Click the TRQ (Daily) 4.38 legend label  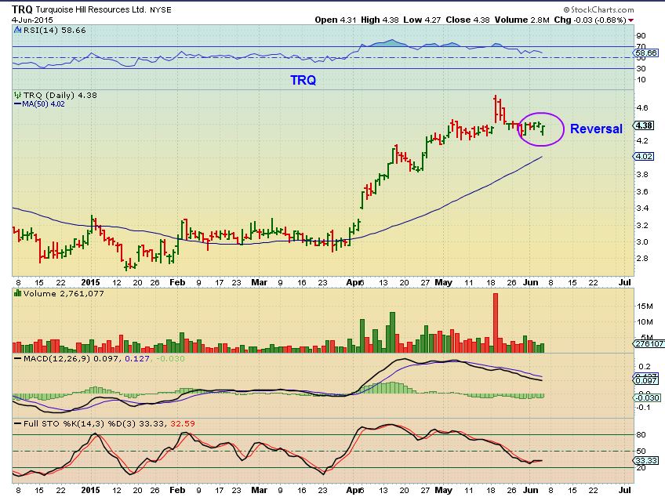60,95
